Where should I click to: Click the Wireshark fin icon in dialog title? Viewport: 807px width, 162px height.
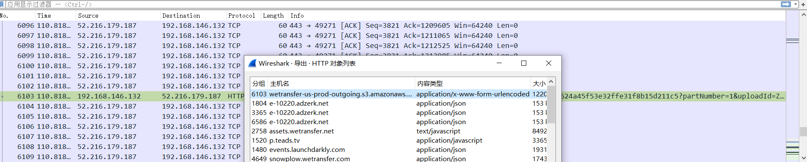252,63
